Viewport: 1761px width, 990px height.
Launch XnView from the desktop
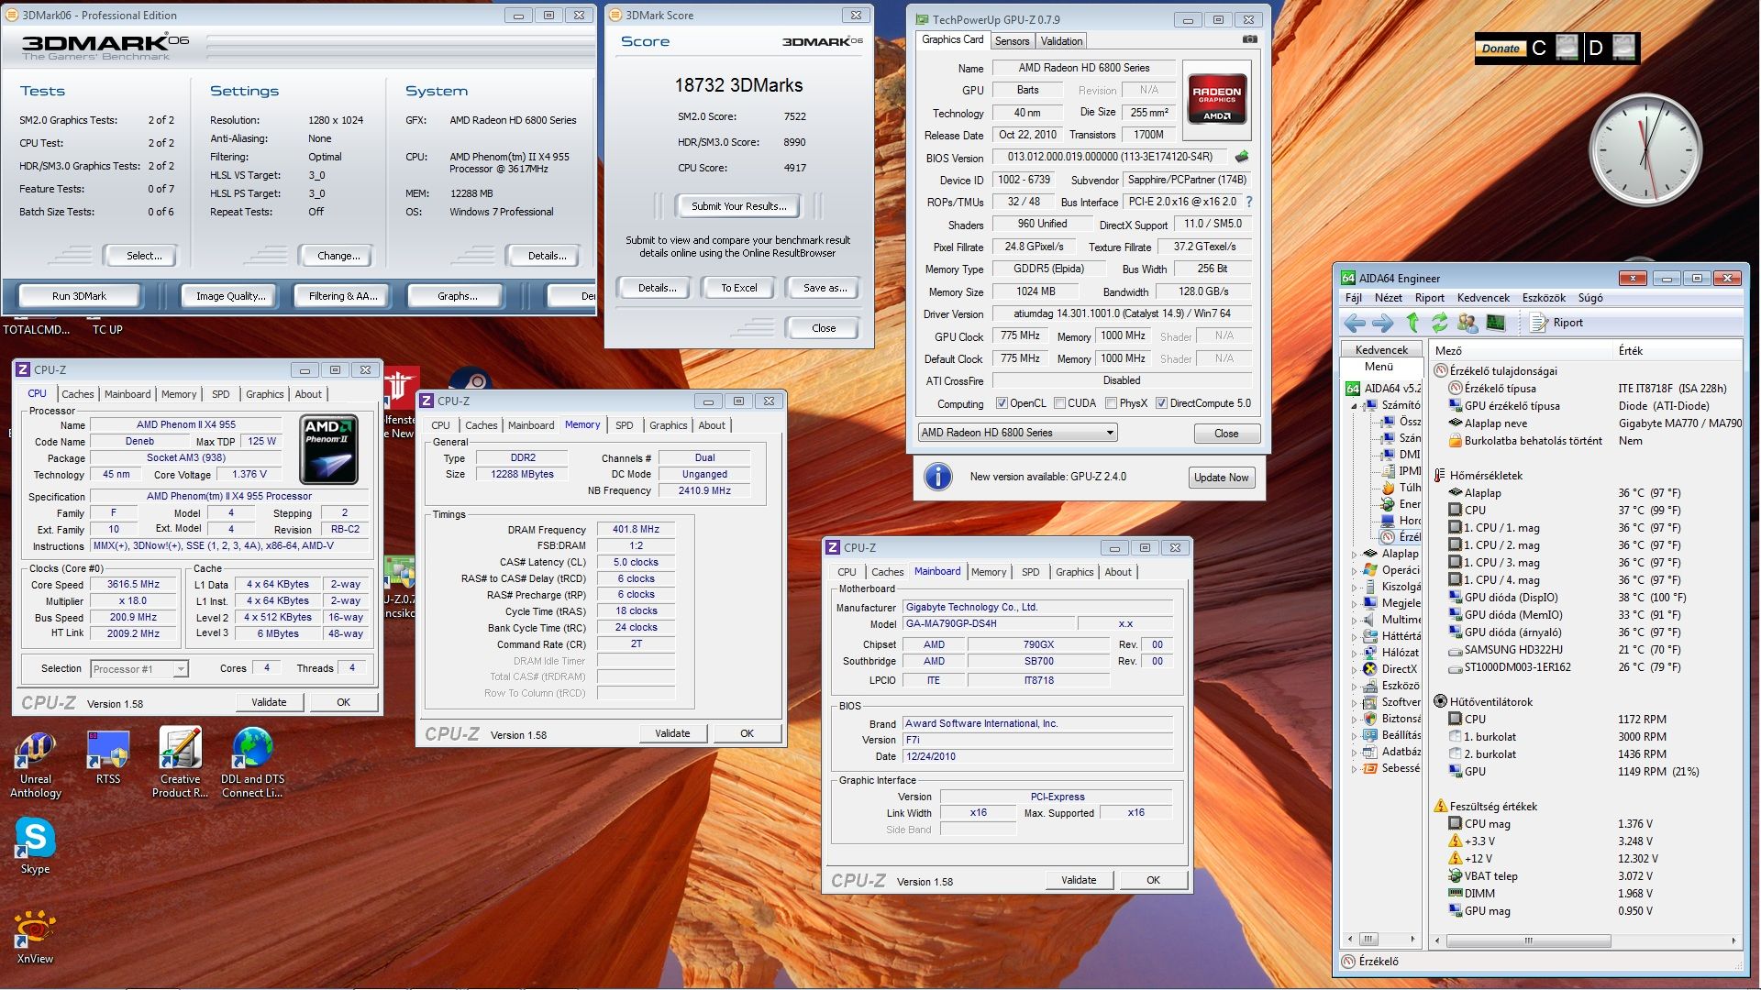[35, 937]
